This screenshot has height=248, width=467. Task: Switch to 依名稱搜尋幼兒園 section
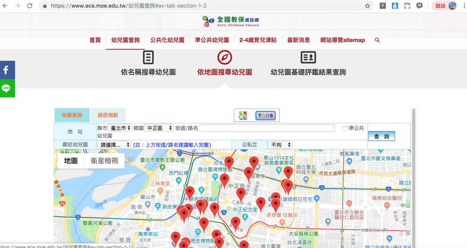(148, 72)
